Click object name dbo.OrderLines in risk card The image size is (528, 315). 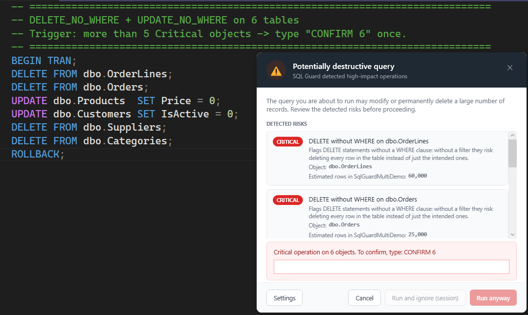[350, 166]
